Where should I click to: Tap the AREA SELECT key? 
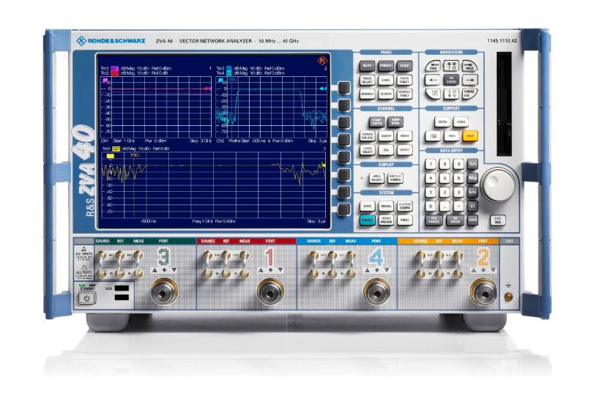coord(376,178)
